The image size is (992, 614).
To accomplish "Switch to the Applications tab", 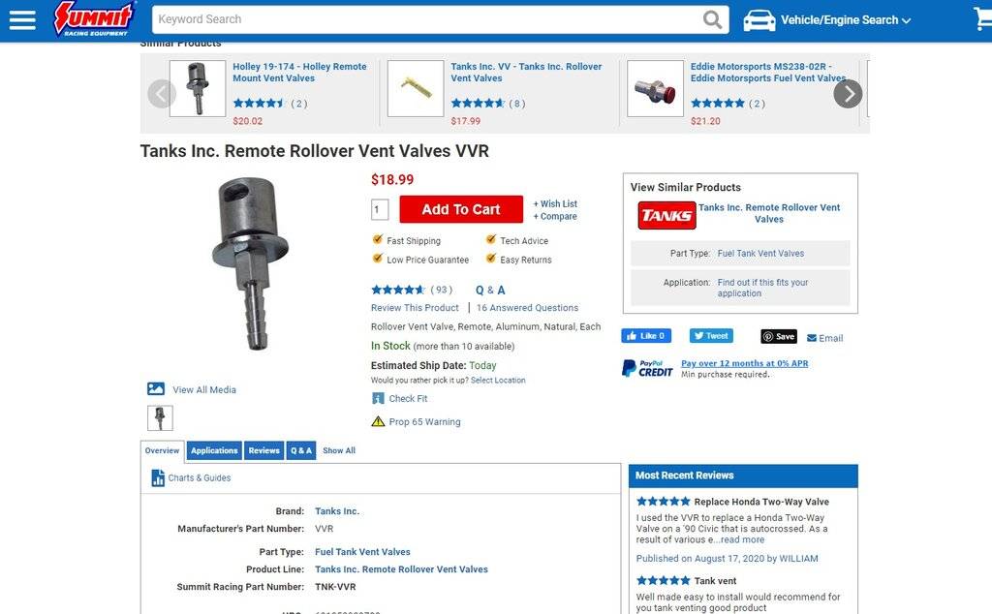I will click(214, 450).
